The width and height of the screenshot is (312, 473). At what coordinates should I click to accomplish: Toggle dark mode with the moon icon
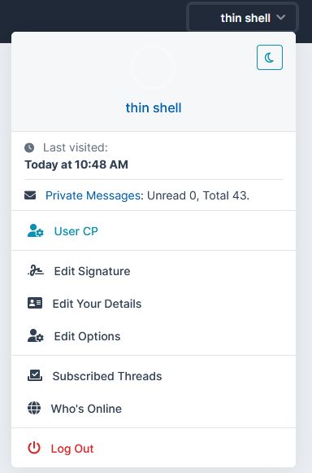[x=270, y=57]
